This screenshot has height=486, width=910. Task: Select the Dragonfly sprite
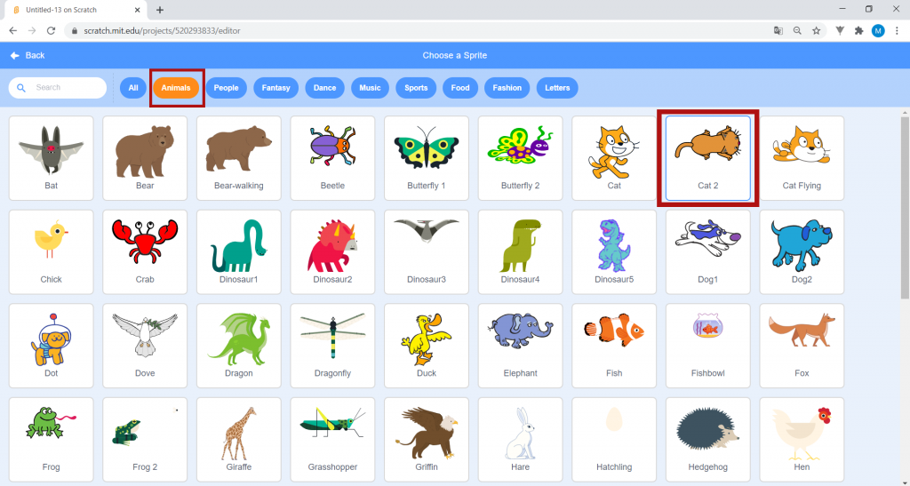pyautogui.click(x=332, y=346)
